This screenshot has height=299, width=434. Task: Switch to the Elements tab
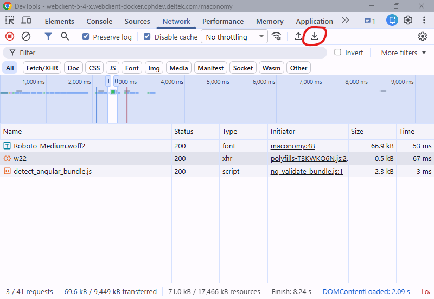(x=60, y=21)
